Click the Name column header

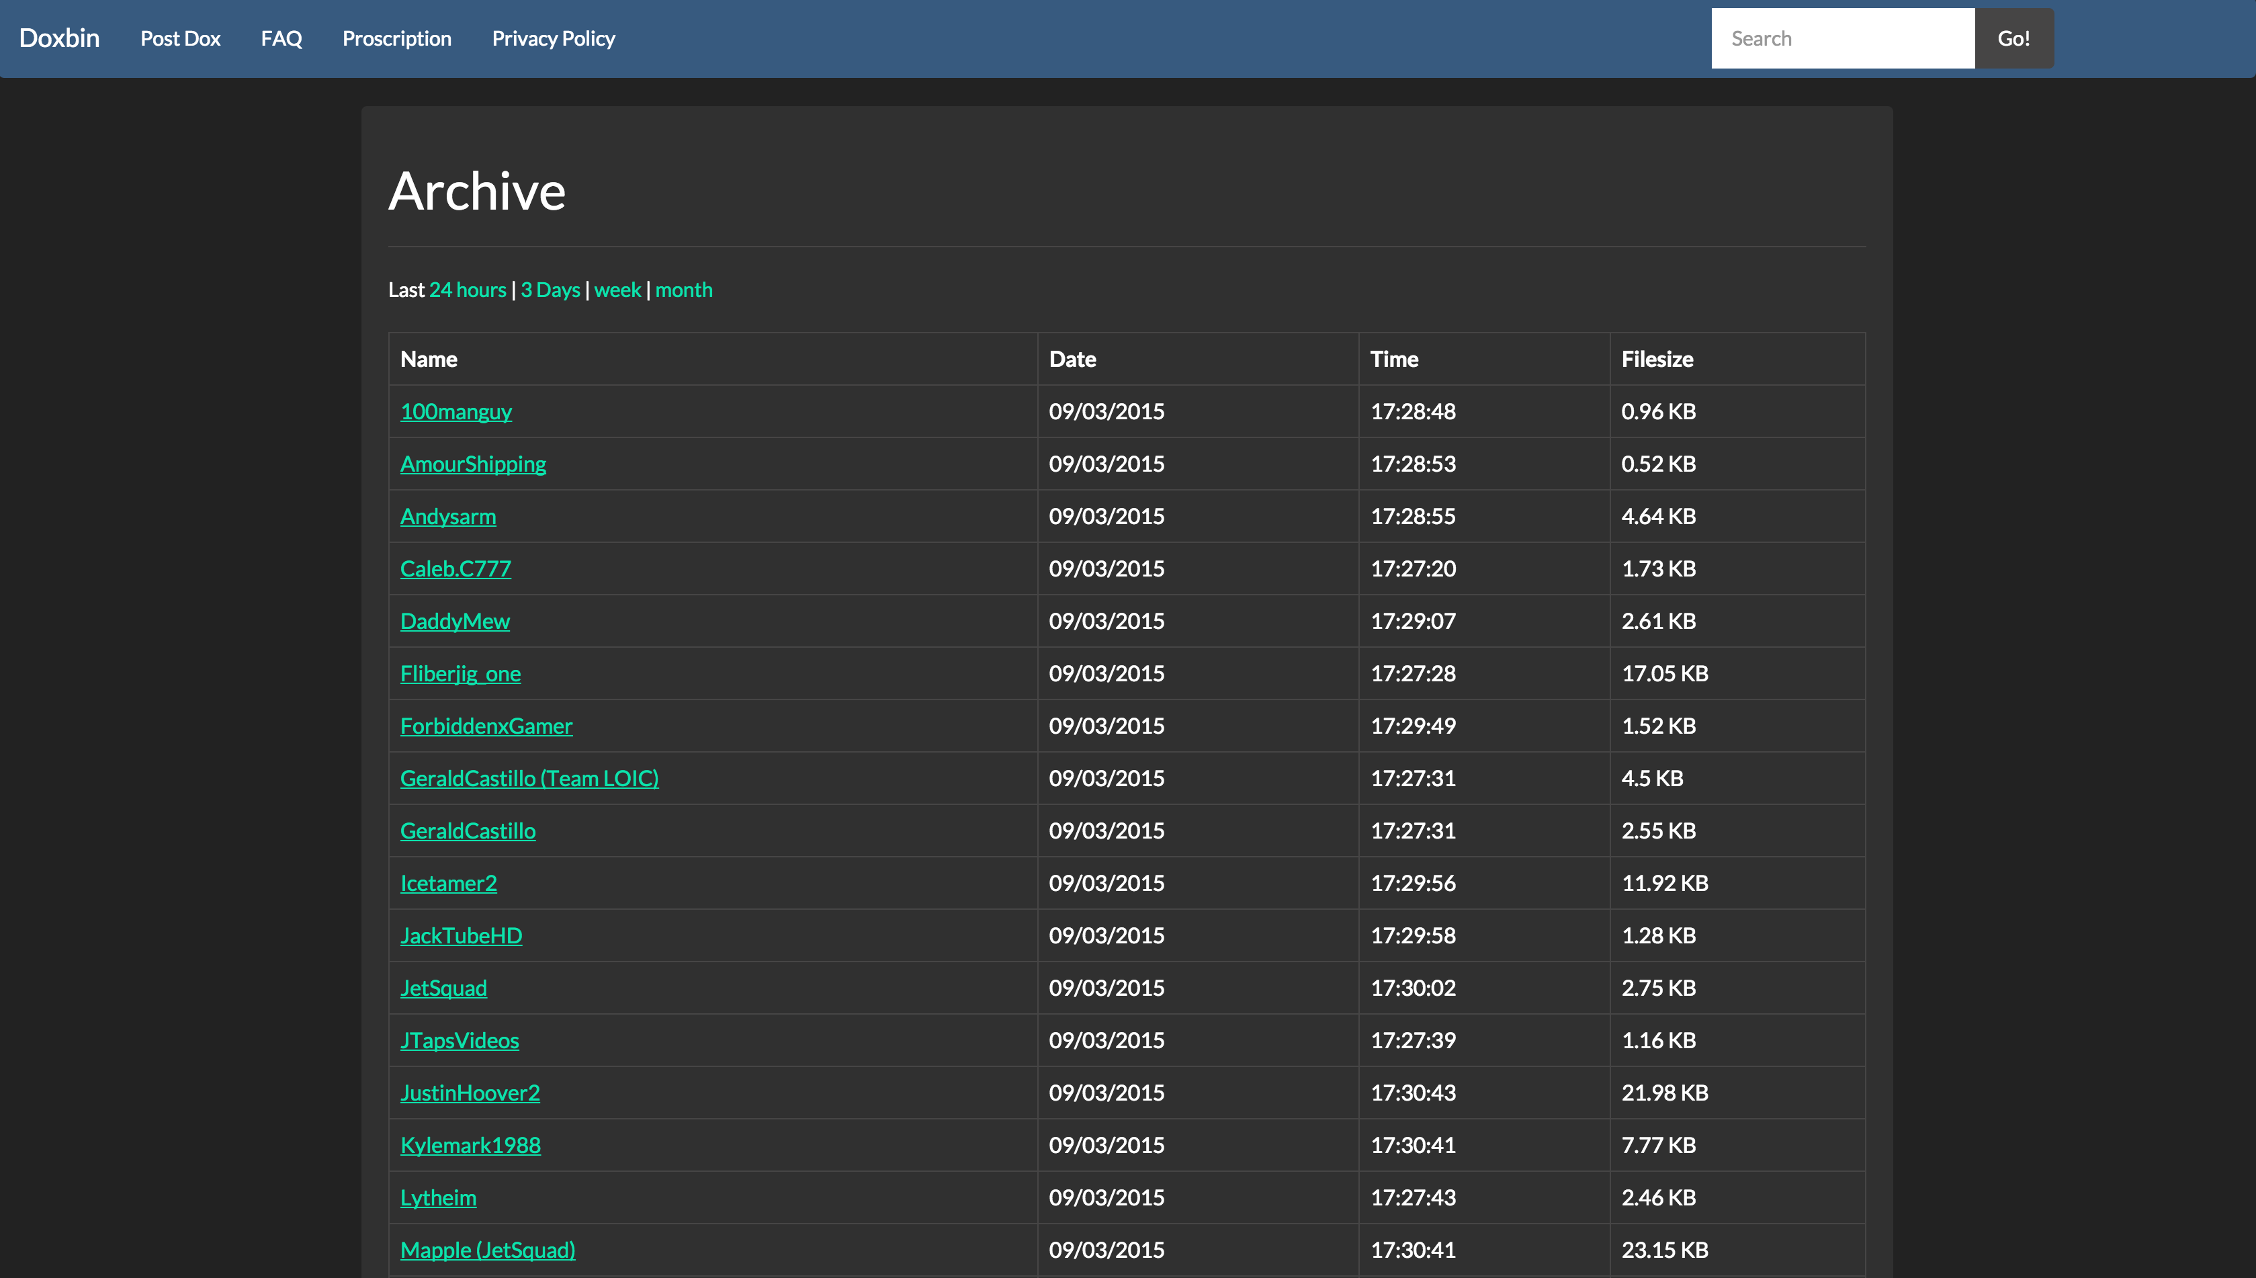(x=428, y=359)
